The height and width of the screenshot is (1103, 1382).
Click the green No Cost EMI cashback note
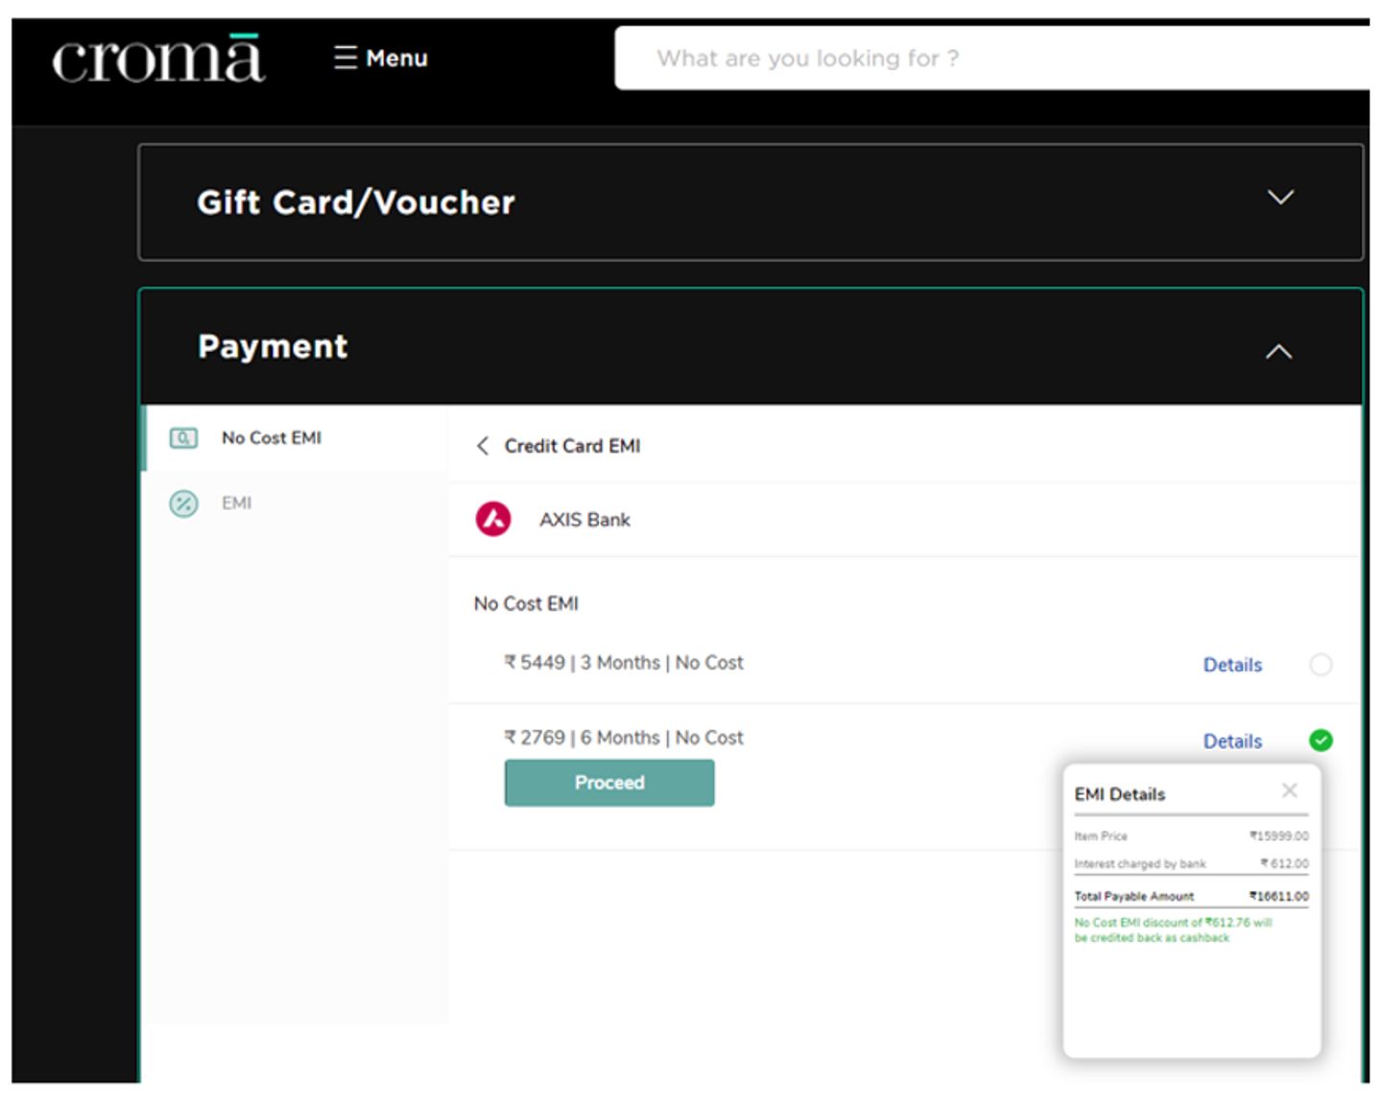(1173, 930)
